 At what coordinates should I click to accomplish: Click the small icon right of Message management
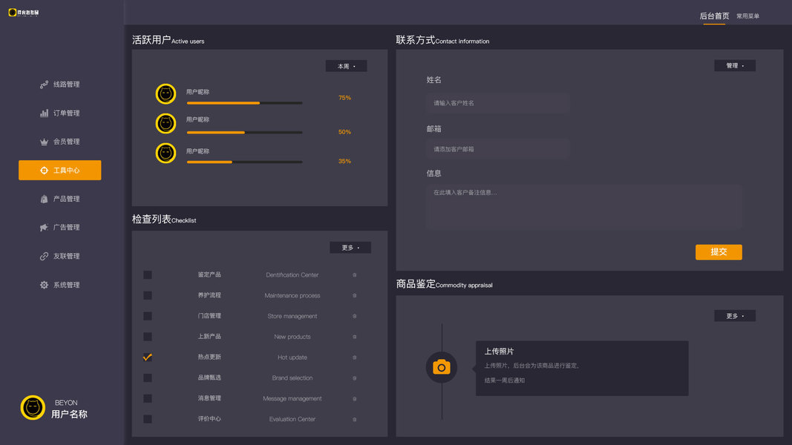(355, 398)
